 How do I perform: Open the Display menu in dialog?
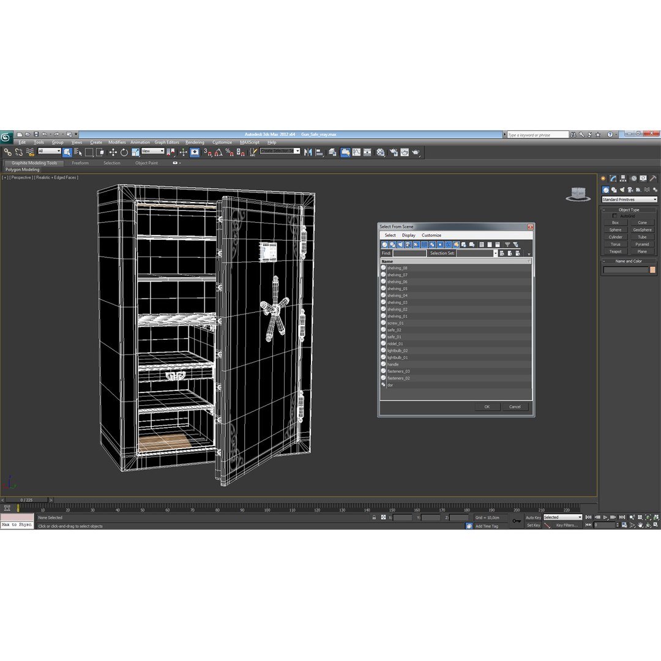click(x=408, y=235)
